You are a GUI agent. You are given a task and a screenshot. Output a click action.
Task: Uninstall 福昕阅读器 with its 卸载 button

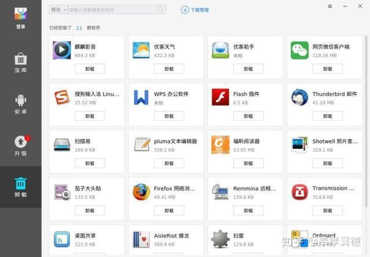point(248,163)
